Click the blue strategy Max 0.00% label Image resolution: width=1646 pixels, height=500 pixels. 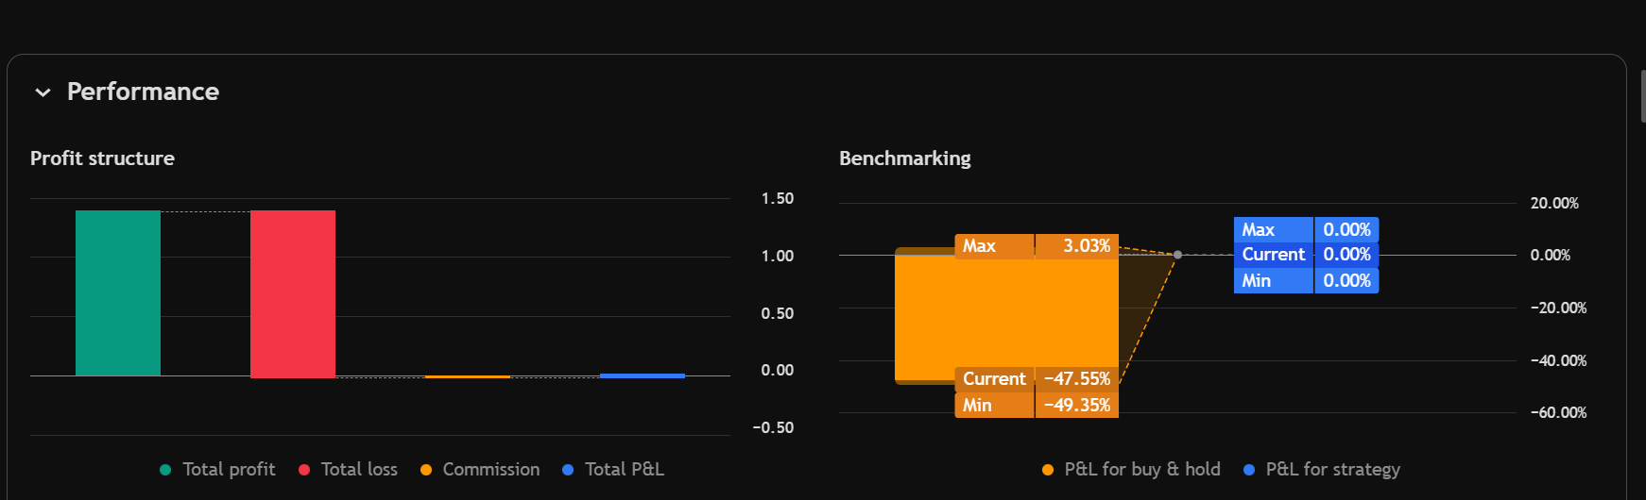1306,230
